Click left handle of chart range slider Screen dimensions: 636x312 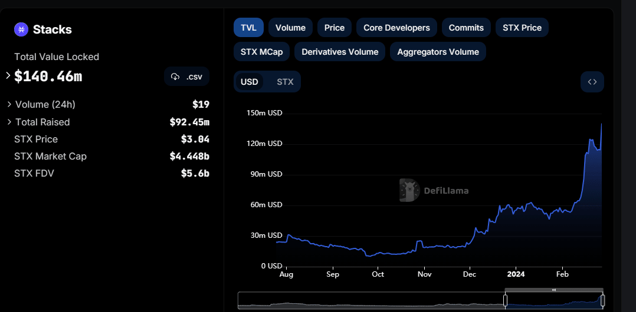(x=505, y=300)
